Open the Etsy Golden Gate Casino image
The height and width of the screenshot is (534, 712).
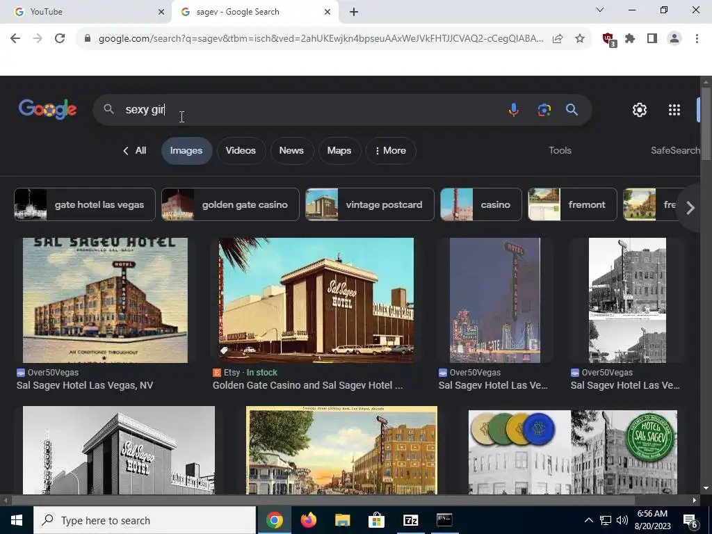[x=316, y=300]
